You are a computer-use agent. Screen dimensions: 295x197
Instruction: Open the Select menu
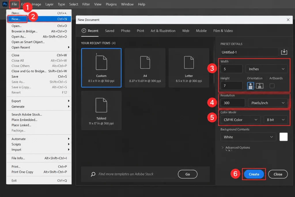click(x=73, y=4)
